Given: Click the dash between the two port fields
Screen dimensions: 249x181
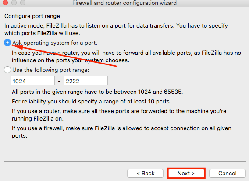Looking at the screenshot, I should tap(59, 81).
